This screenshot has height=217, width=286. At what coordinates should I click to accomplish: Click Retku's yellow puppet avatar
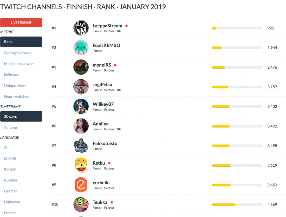pyautogui.click(x=81, y=165)
